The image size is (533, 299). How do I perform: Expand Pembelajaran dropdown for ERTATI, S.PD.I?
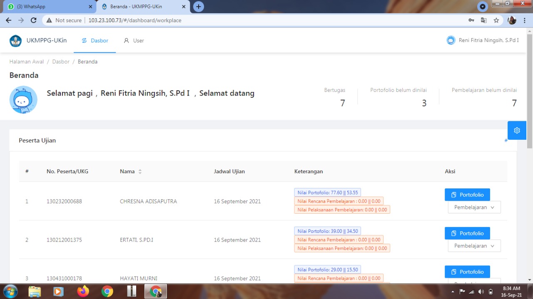(474, 246)
